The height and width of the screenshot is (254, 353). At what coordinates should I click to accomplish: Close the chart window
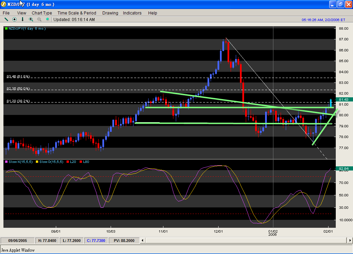(348, 4)
